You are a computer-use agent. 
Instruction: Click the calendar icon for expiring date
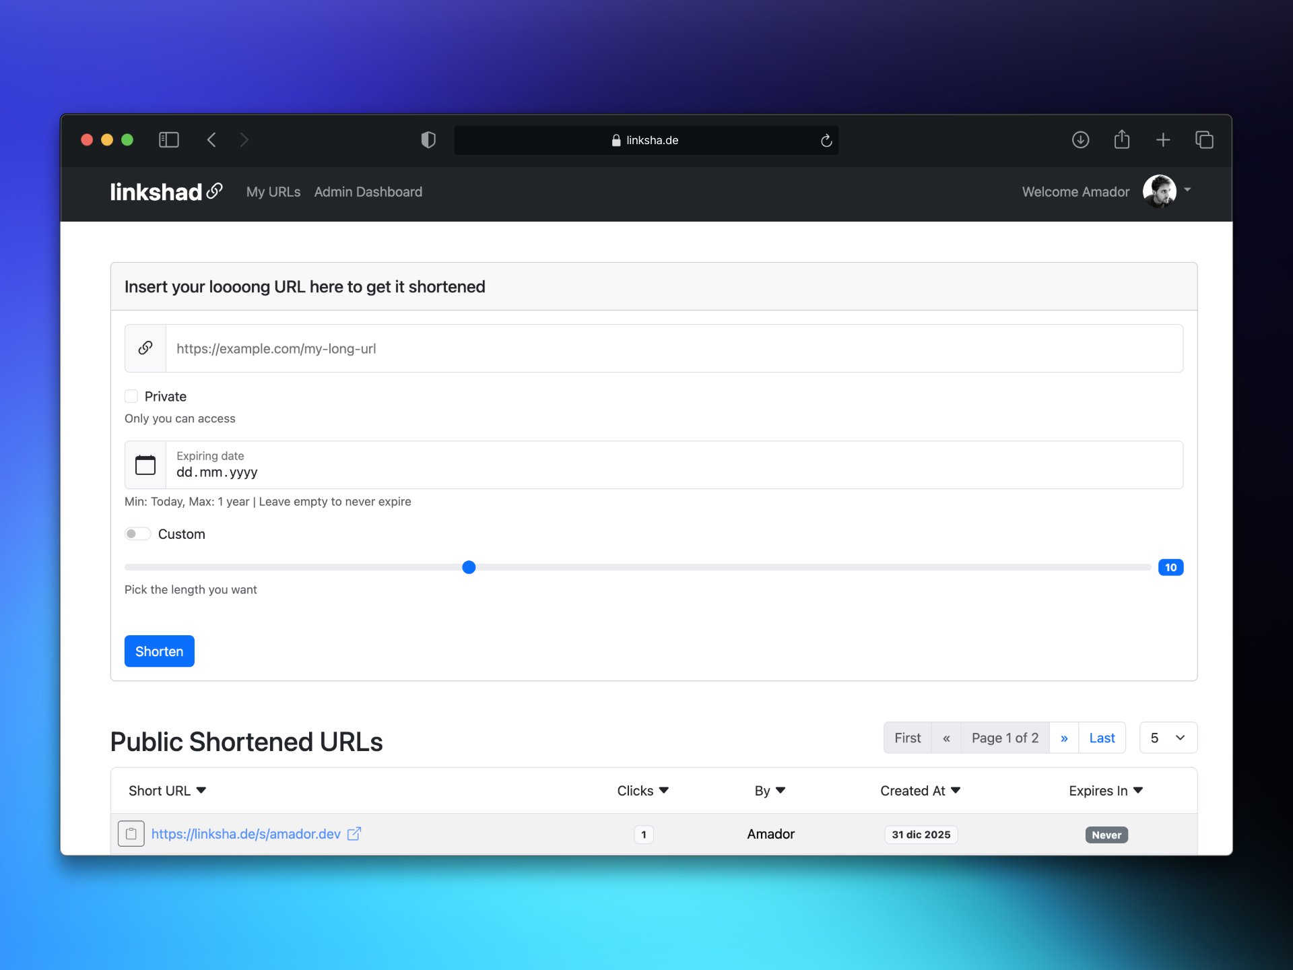coord(145,465)
